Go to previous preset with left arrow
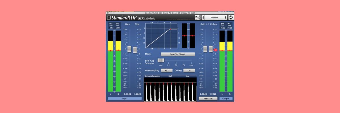 point(203,18)
